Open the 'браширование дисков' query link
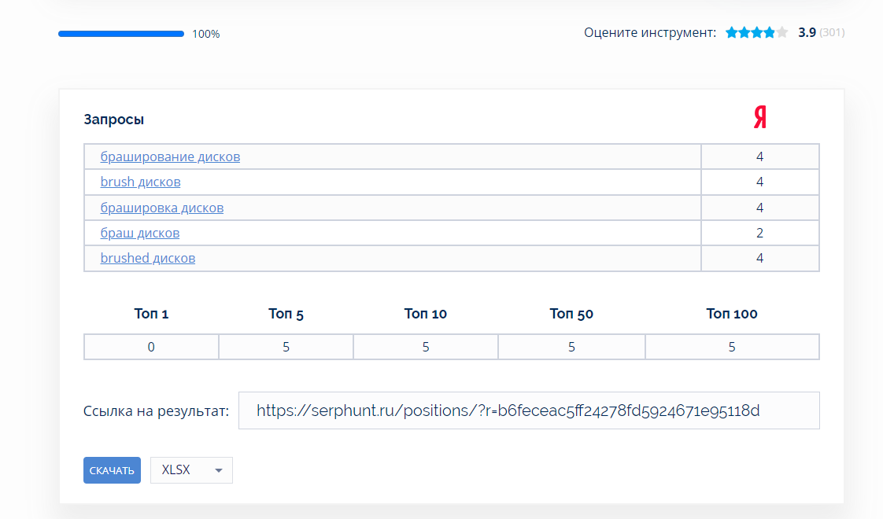 (170, 156)
